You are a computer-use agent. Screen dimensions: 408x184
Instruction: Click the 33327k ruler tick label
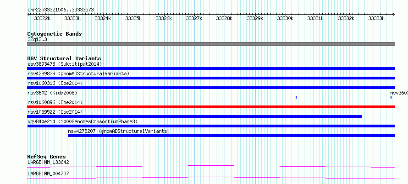point(194,18)
